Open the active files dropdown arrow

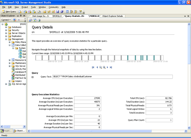(x=185, y=16)
